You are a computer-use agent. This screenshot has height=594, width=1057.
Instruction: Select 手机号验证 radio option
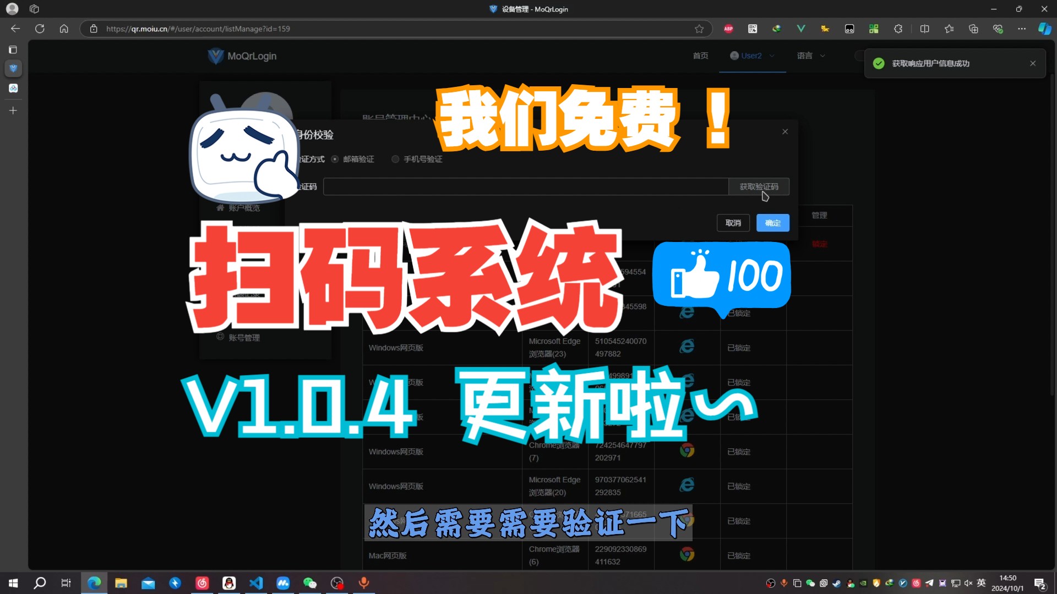(417, 159)
